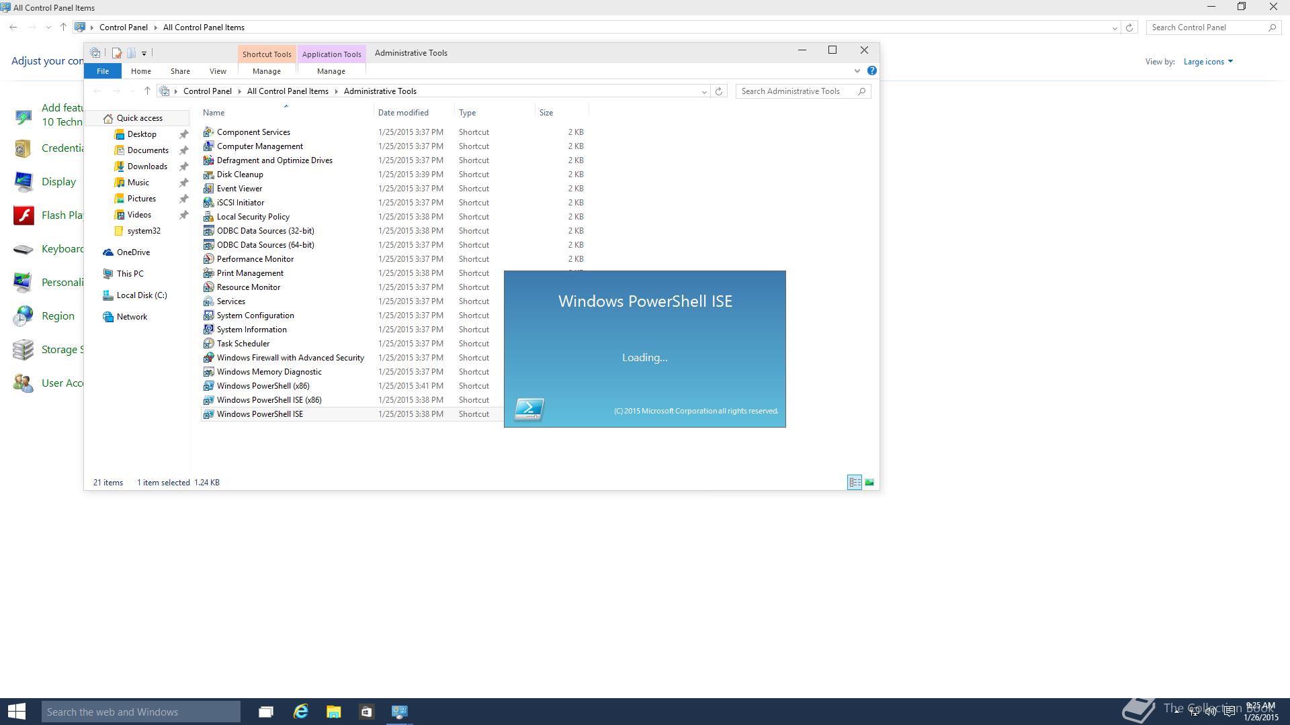The image size is (1290, 725).
Task: Open the Share ribbon tab
Action: 180,71
